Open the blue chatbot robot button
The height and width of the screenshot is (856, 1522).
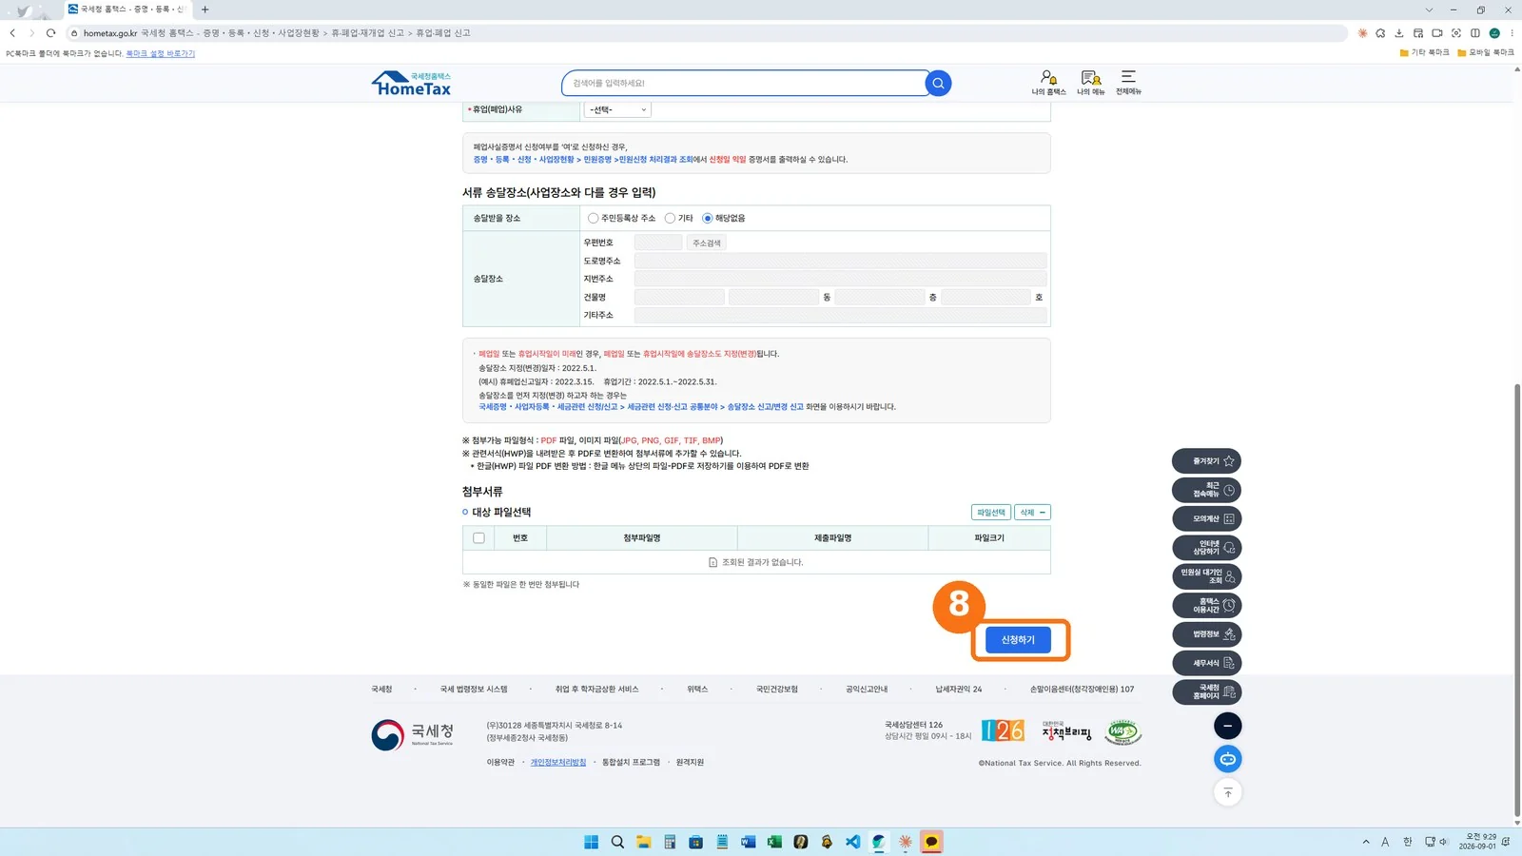[1228, 759]
